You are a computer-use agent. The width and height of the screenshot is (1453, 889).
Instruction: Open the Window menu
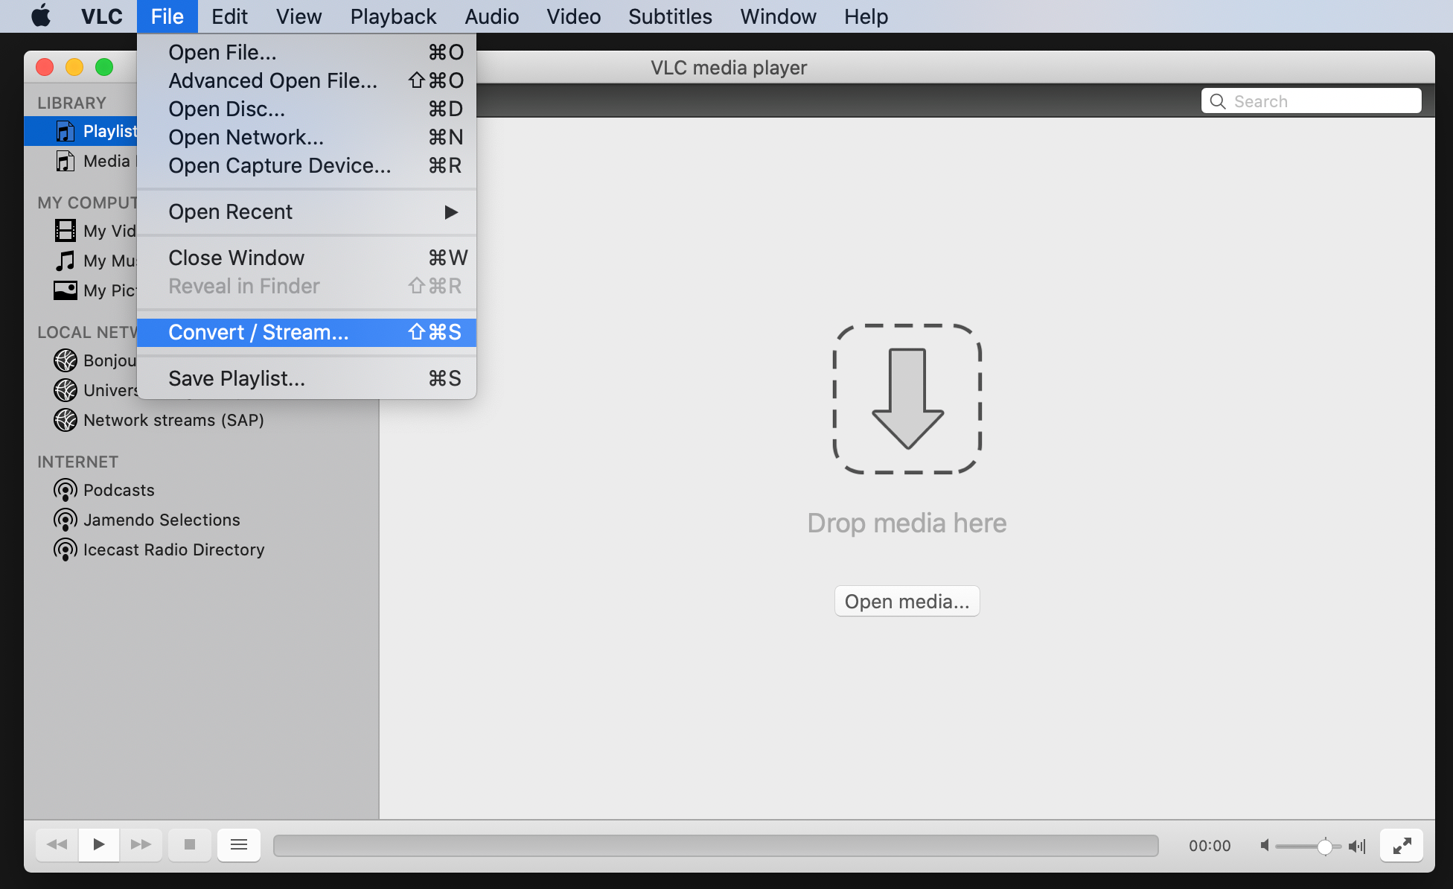coord(778,16)
